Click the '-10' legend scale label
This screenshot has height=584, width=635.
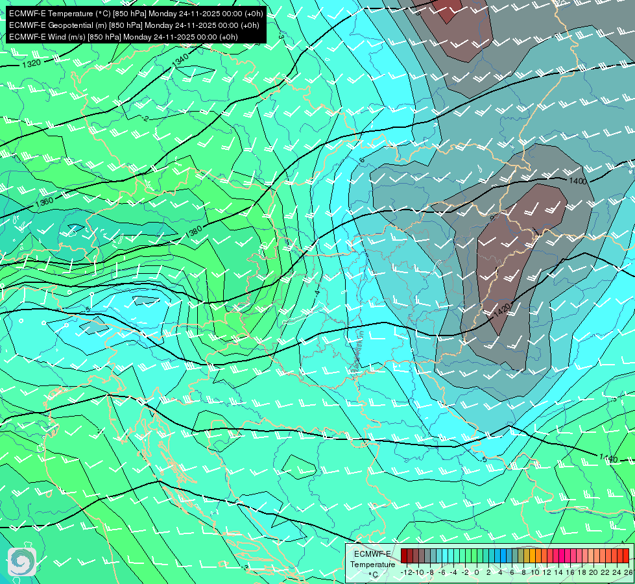pos(418,572)
